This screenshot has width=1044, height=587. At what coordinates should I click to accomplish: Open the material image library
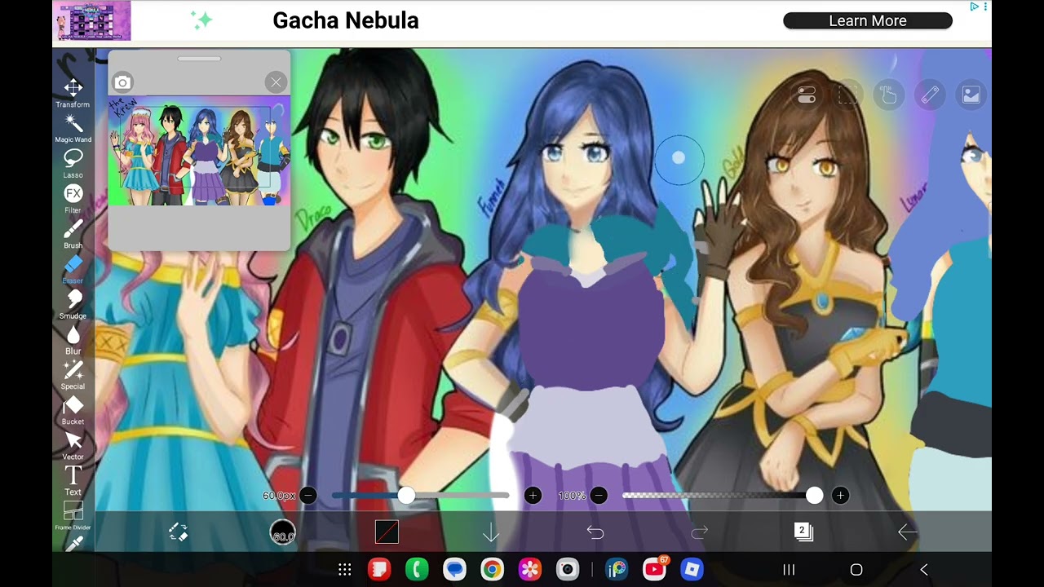click(971, 95)
